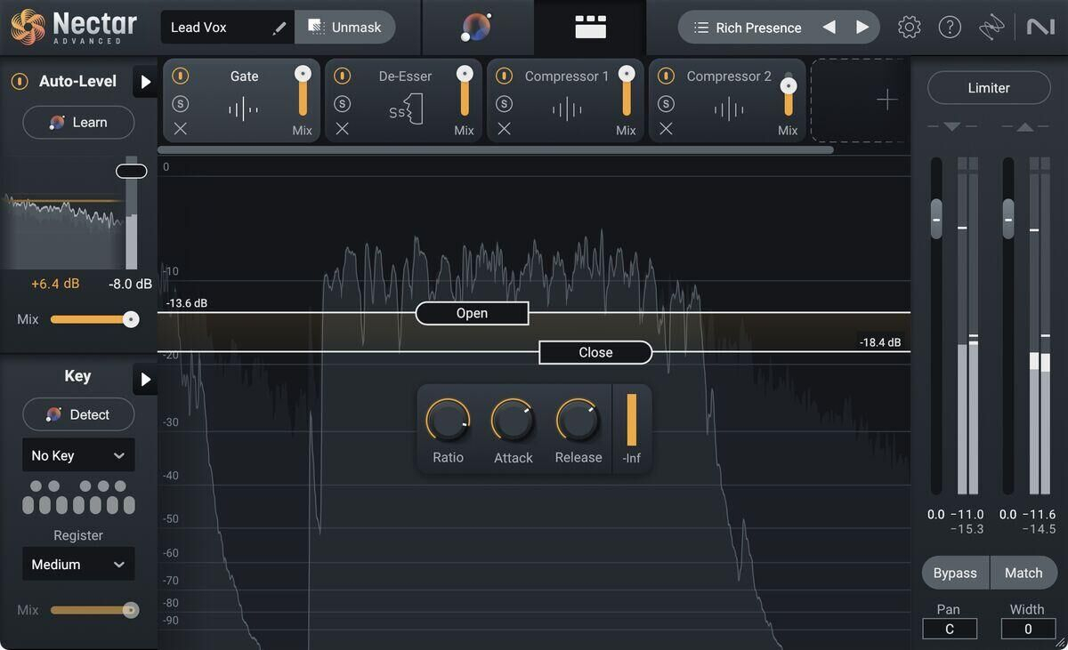
Task: Solo the Gate module
Action: click(181, 104)
